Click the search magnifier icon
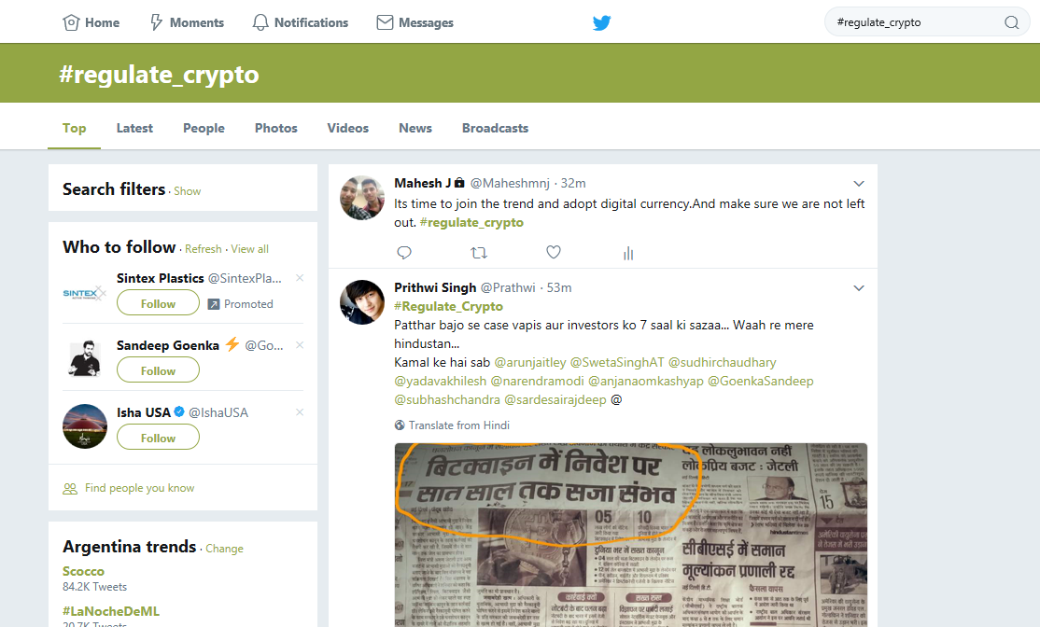Image resolution: width=1040 pixels, height=627 pixels. 1011,22
